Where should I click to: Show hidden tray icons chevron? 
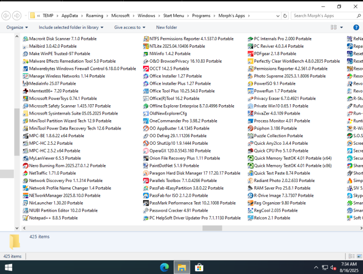click(316, 267)
